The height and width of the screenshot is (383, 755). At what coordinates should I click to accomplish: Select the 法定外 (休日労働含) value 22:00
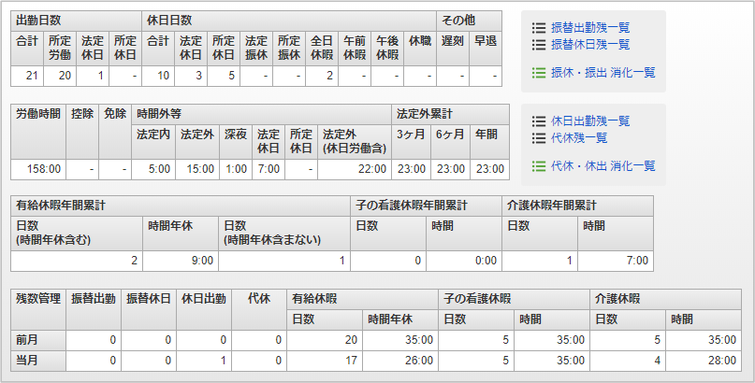click(355, 170)
